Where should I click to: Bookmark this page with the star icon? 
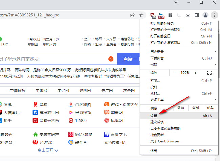tap(141, 15)
